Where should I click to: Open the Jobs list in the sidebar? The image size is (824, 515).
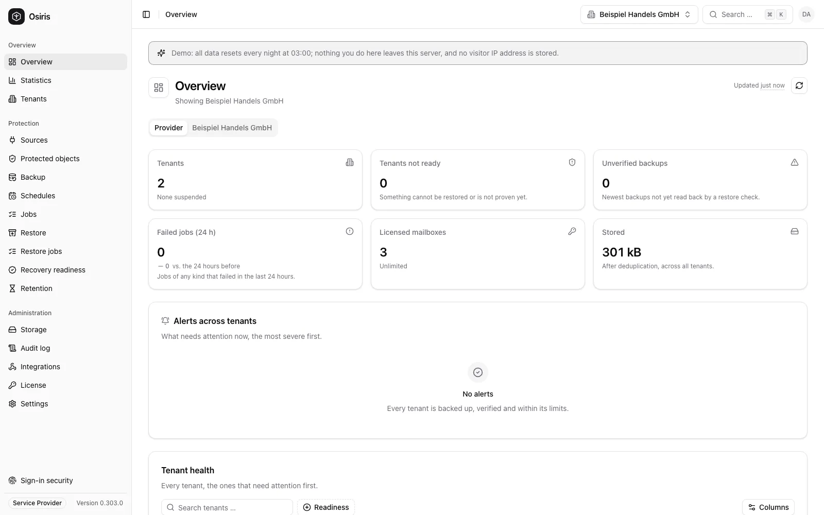tap(65, 214)
